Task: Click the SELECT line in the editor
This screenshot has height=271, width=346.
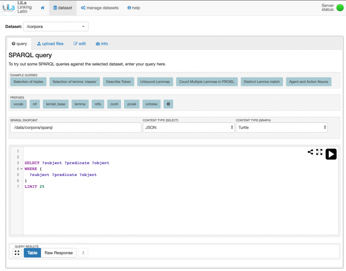Action: tap(67, 163)
